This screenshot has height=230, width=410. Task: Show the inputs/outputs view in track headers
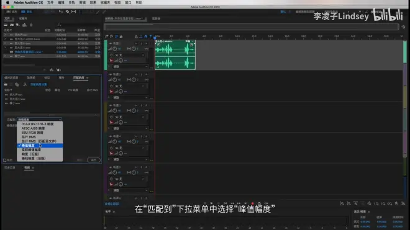click(x=107, y=37)
